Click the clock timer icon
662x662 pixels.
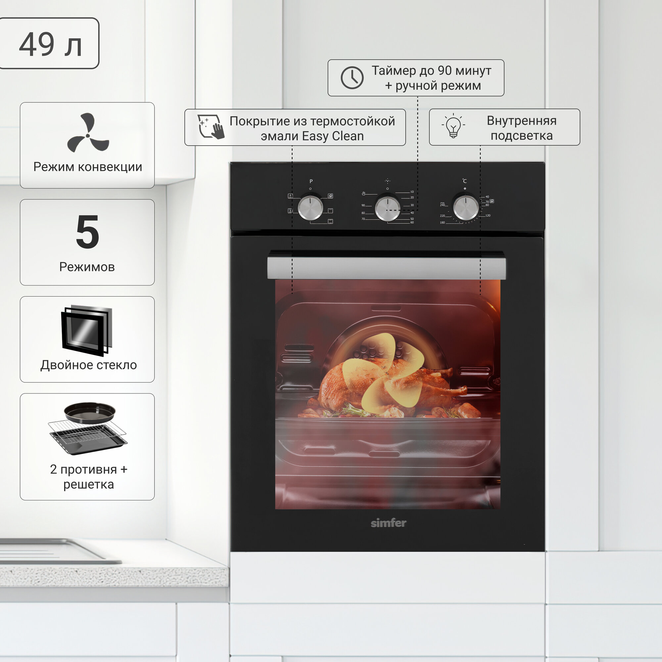[352, 78]
